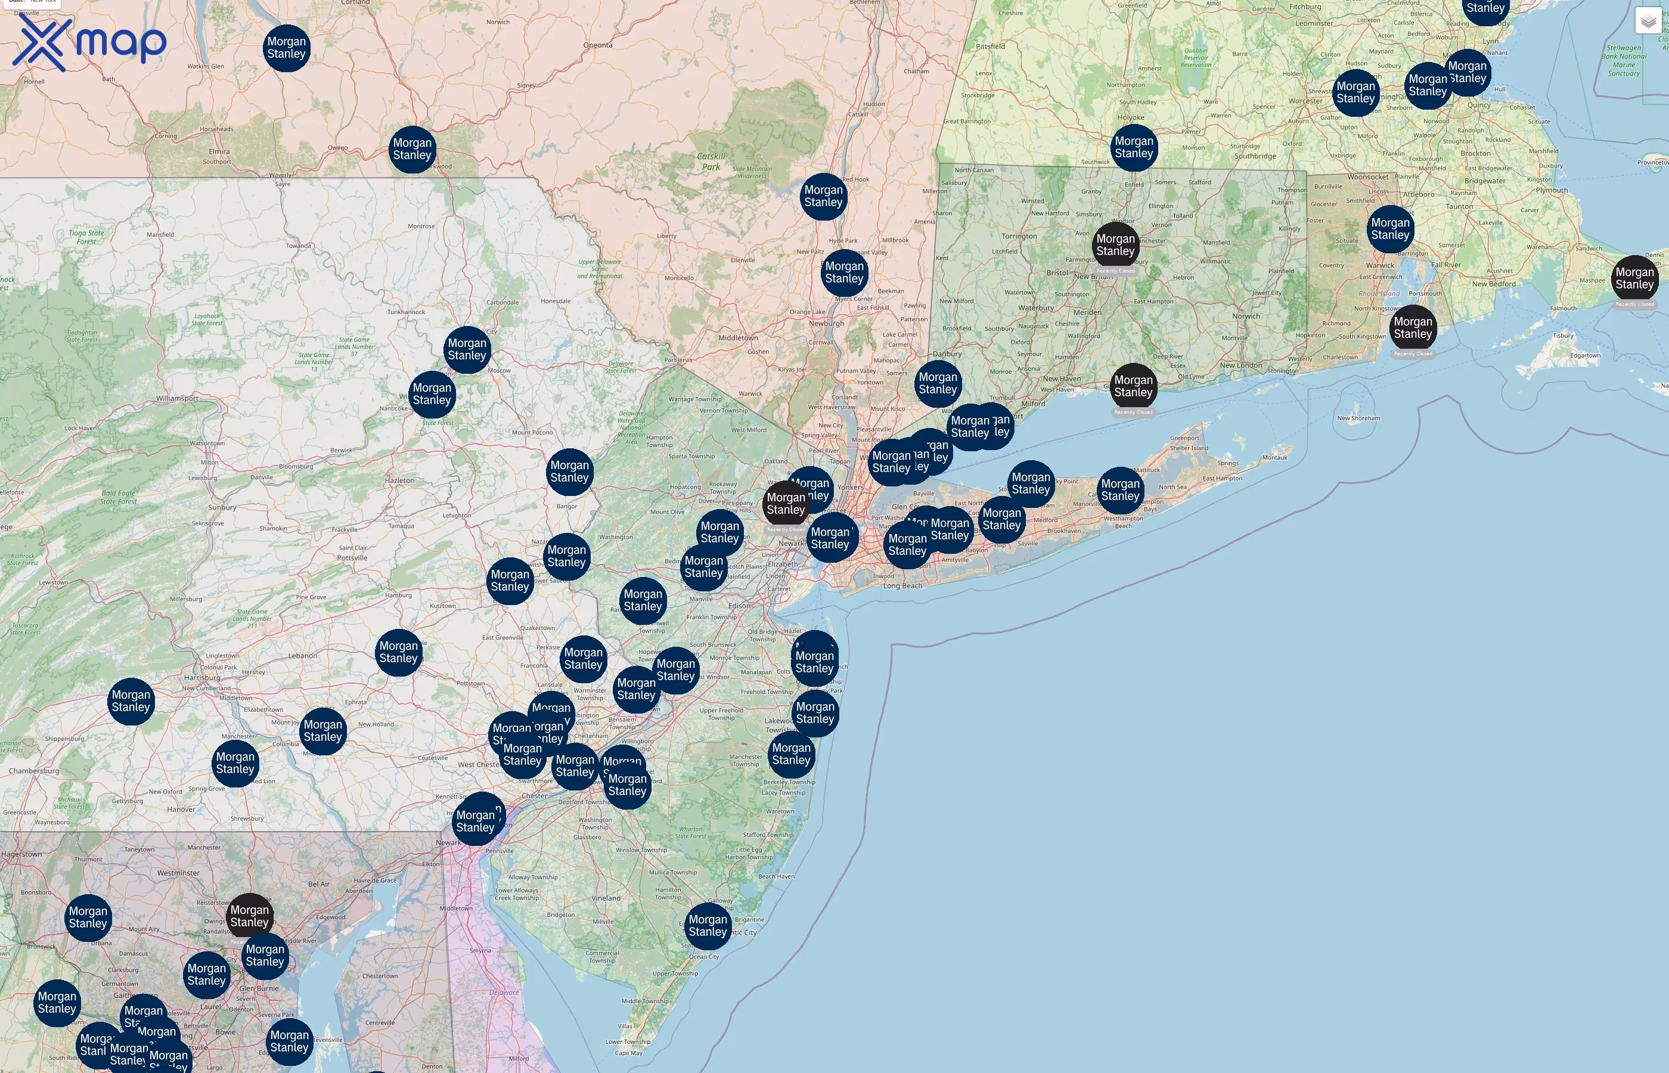Select Morgan Stanley marker above Red Lion
Image resolution: width=1669 pixels, height=1073 pixels.
235,764
